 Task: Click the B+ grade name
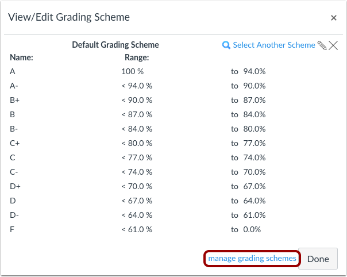pyautogui.click(x=14, y=101)
